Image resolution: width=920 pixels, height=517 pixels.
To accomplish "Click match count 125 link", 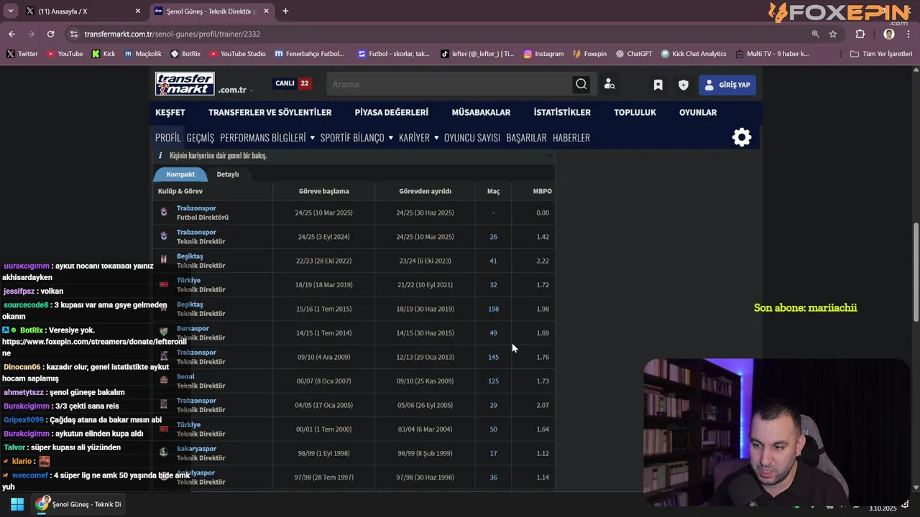I will coord(493,381).
